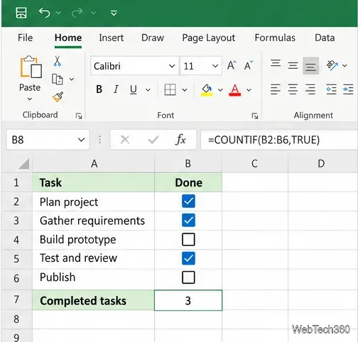Click the Redo arrow
Screen dimensions: 358x342
click(77, 13)
